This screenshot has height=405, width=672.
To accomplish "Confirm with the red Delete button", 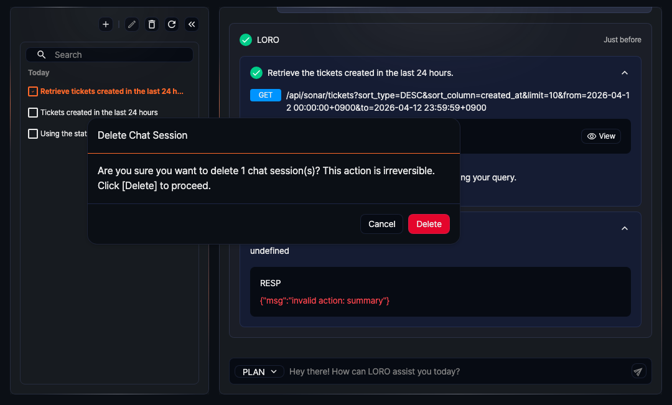I will 429,224.
